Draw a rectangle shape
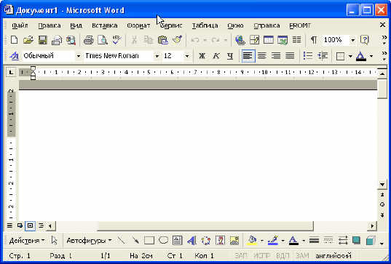This screenshot has width=391, height=264. (149, 241)
